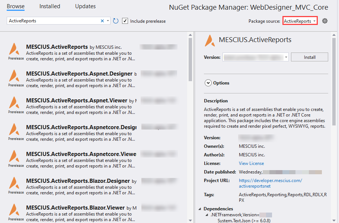Click the System.Text.Json dependency entry

[244, 221]
